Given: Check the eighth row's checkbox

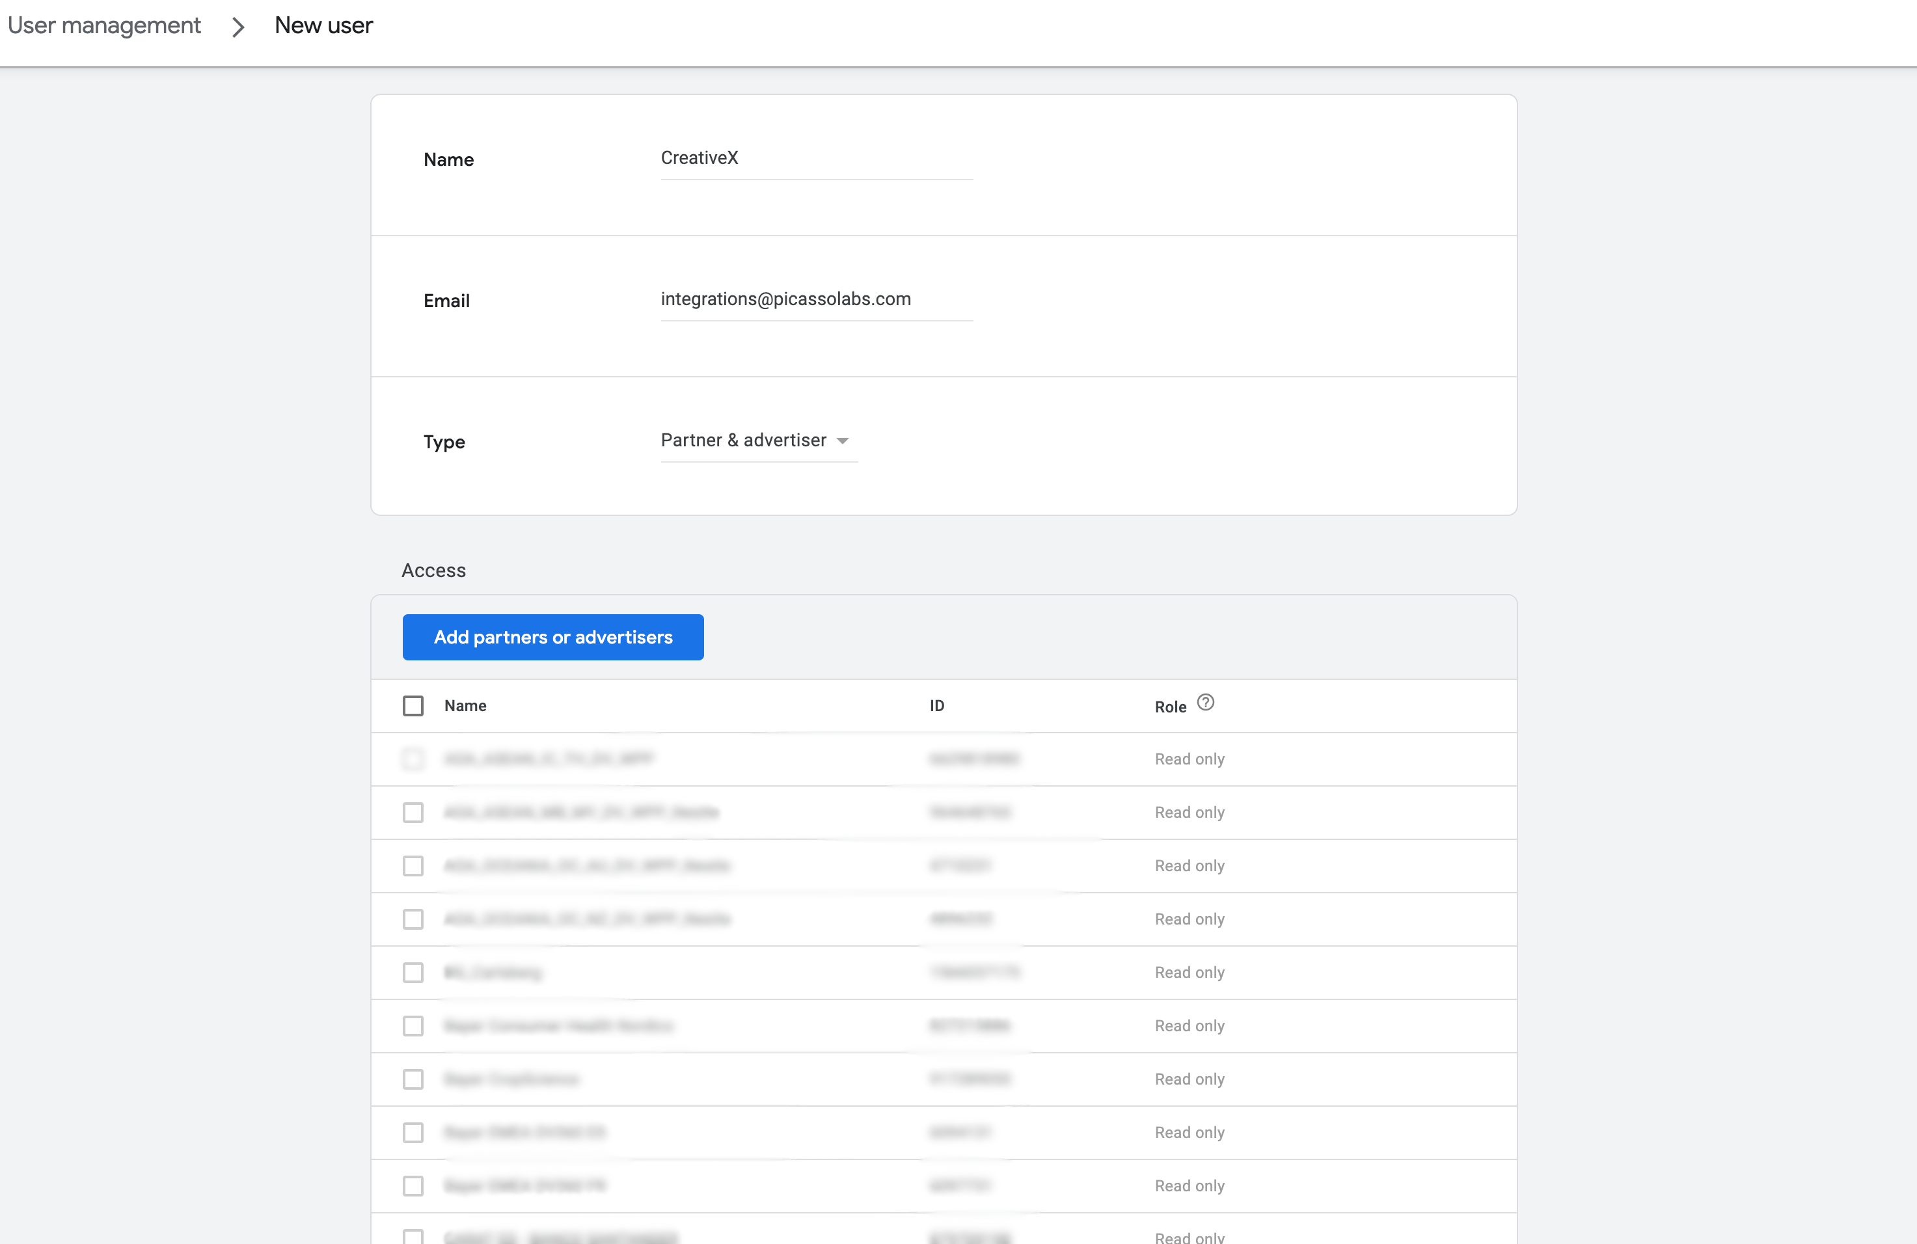Looking at the screenshot, I should click(413, 1133).
